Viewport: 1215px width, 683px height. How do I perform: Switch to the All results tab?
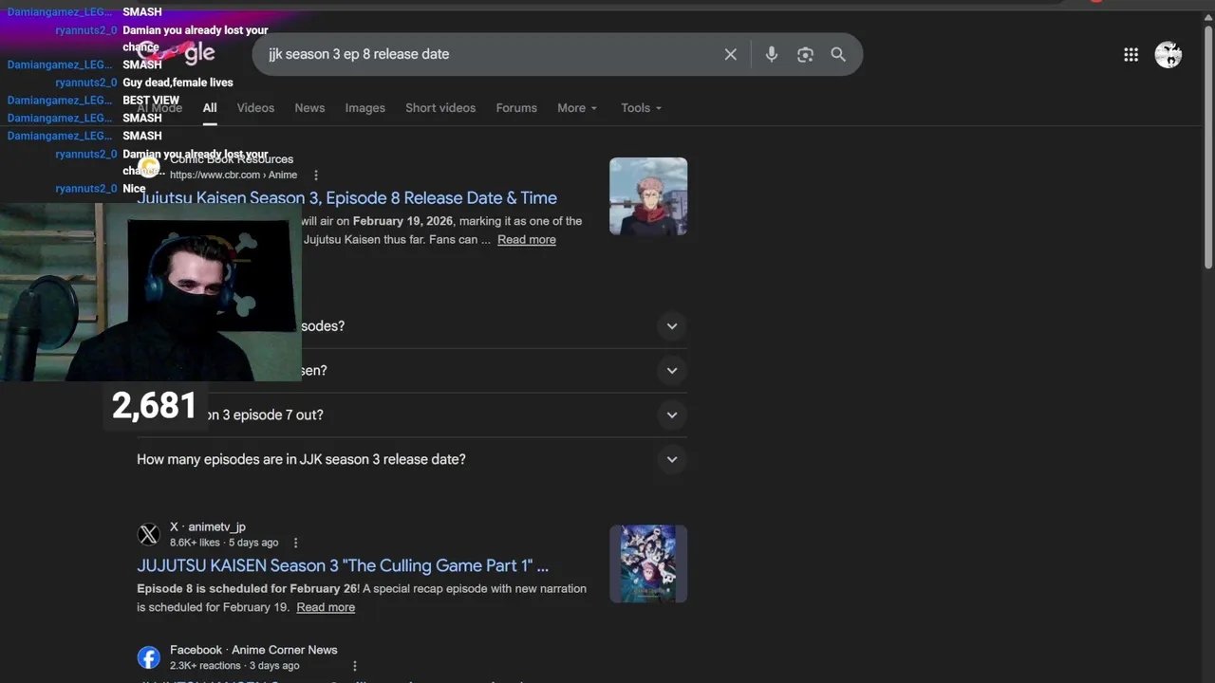click(210, 108)
